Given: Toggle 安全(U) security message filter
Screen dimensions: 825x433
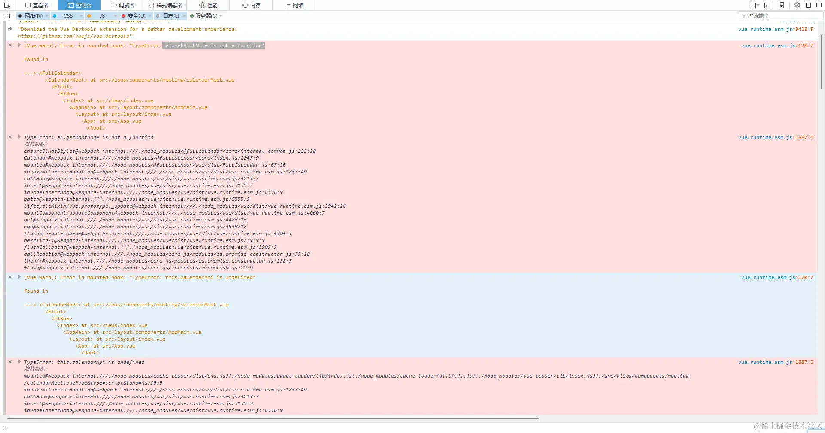Looking at the screenshot, I should (x=134, y=16).
